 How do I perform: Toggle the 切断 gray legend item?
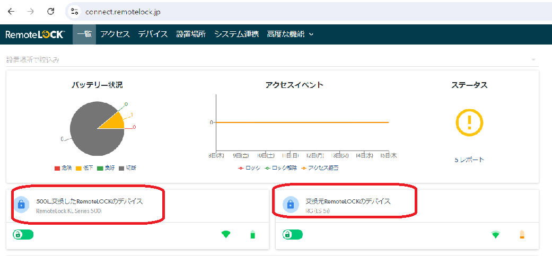coord(127,168)
